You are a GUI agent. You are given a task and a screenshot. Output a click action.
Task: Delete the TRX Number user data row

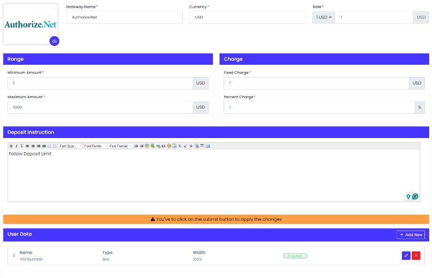[416, 255]
